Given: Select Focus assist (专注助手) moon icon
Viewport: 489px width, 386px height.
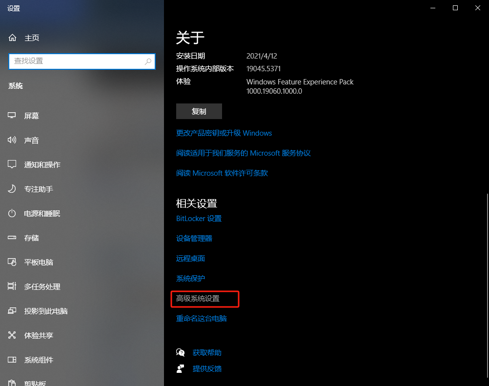Looking at the screenshot, I should click(12, 189).
